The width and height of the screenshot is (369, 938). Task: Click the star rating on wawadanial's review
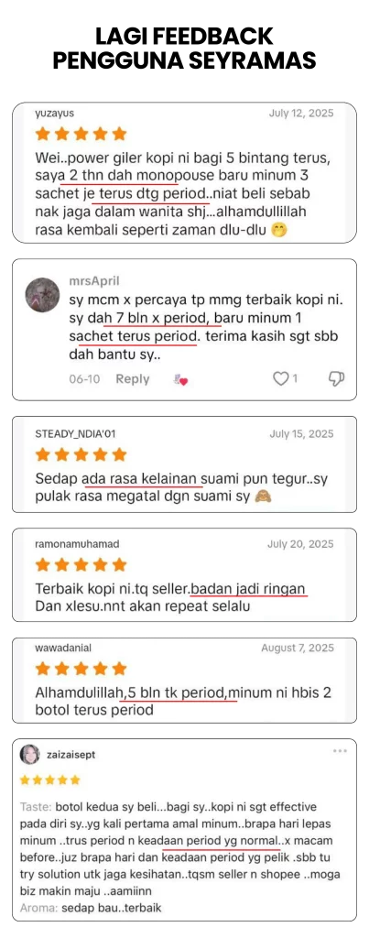(x=81, y=668)
